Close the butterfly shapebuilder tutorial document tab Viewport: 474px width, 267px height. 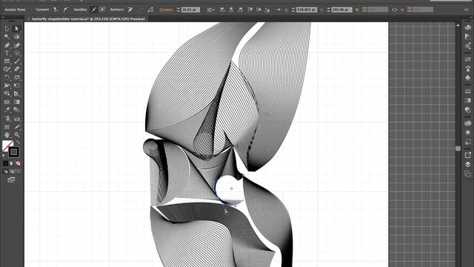(x=29, y=19)
